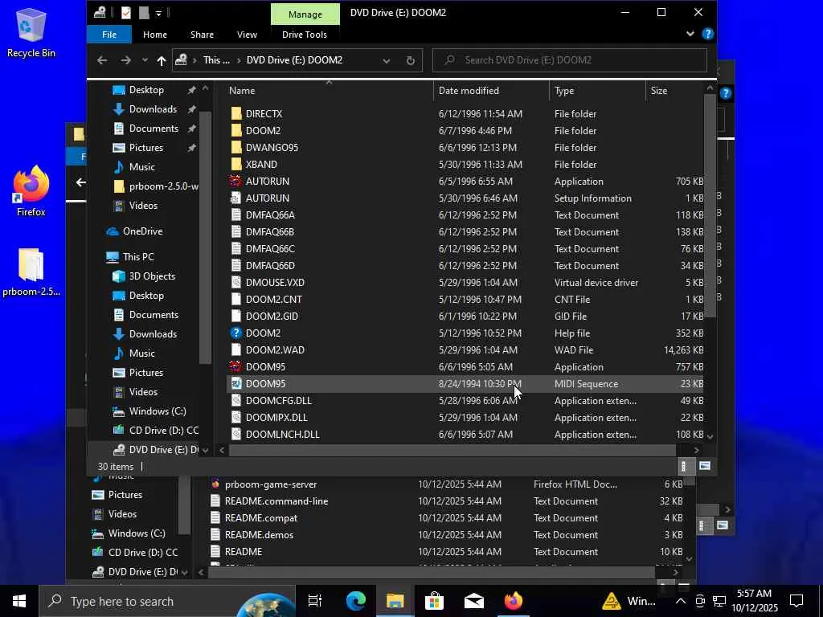Viewport: 823px width, 617px height.
Task: Click the Properties quick access toolbar icon
Action: (125, 13)
